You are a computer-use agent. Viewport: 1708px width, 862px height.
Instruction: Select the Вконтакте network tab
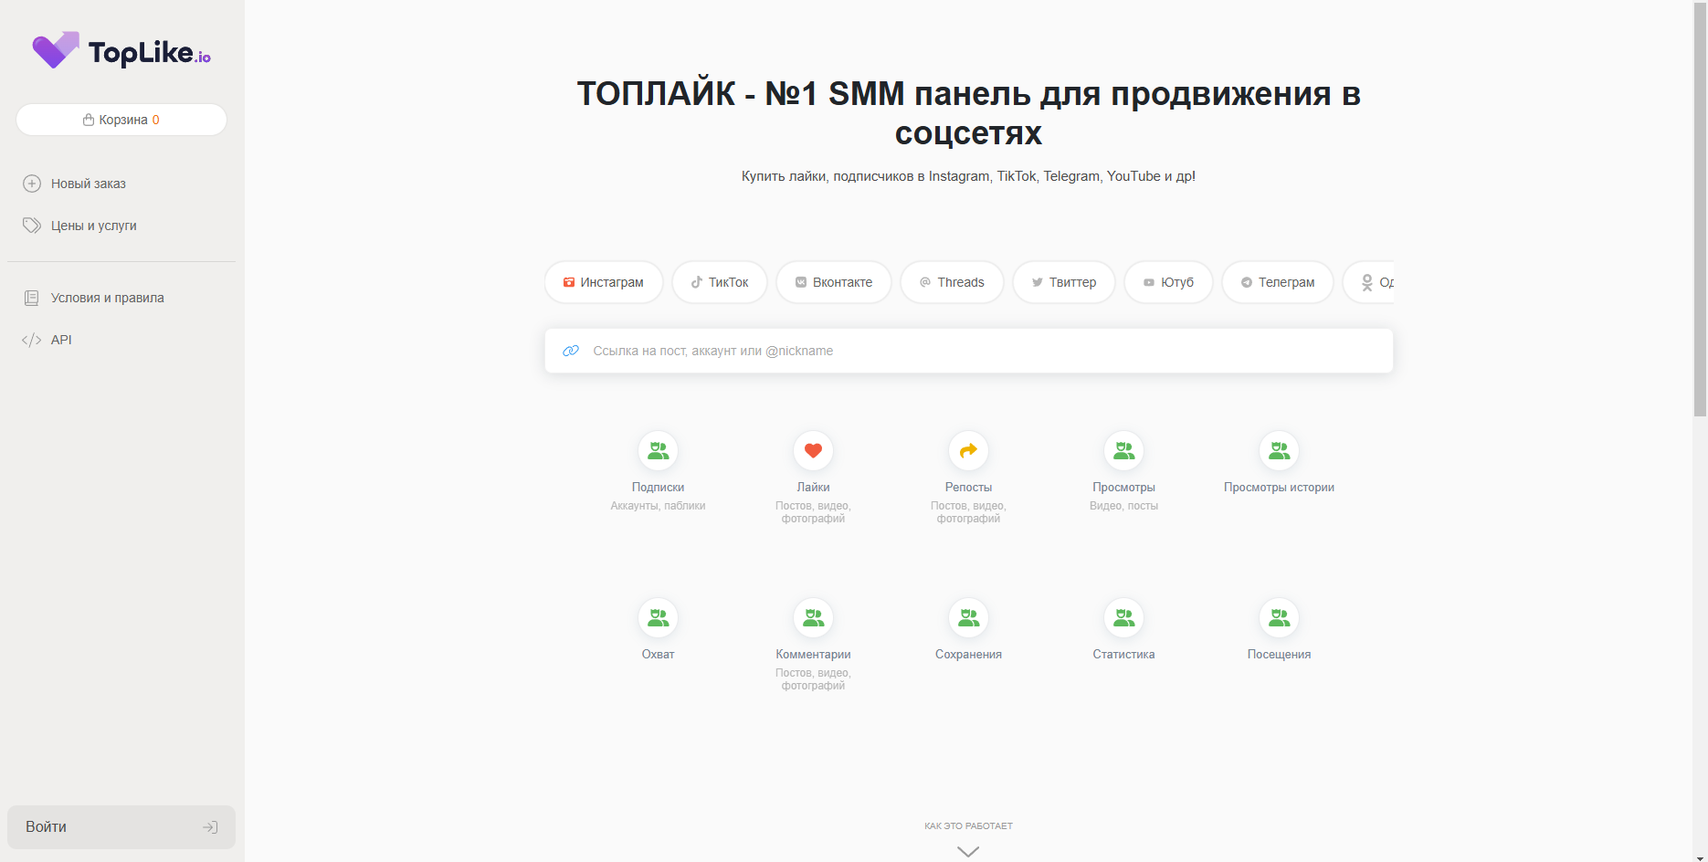[834, 282]
